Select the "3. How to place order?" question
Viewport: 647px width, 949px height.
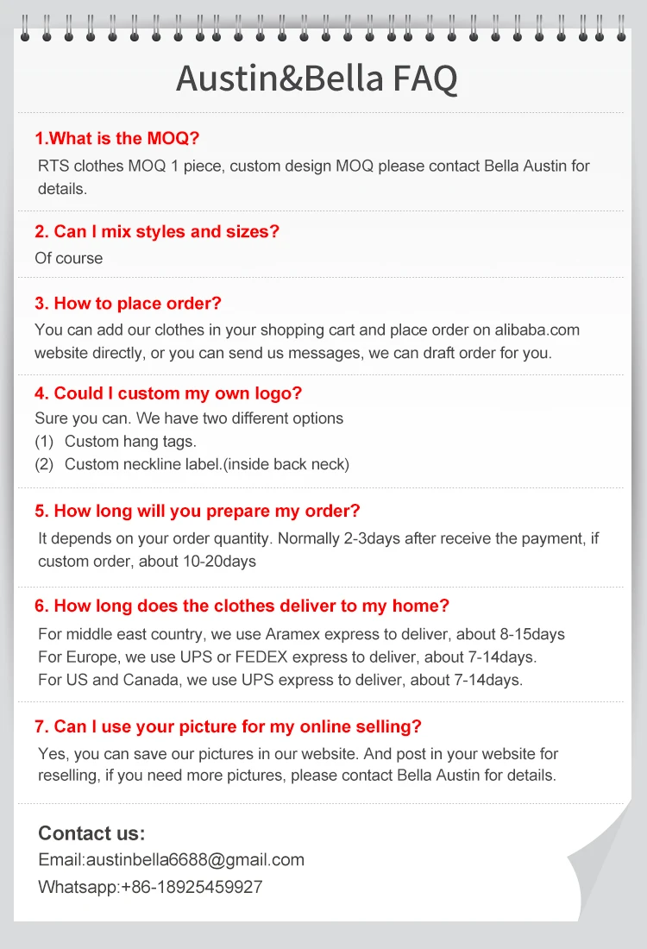(x=128, y=303)
